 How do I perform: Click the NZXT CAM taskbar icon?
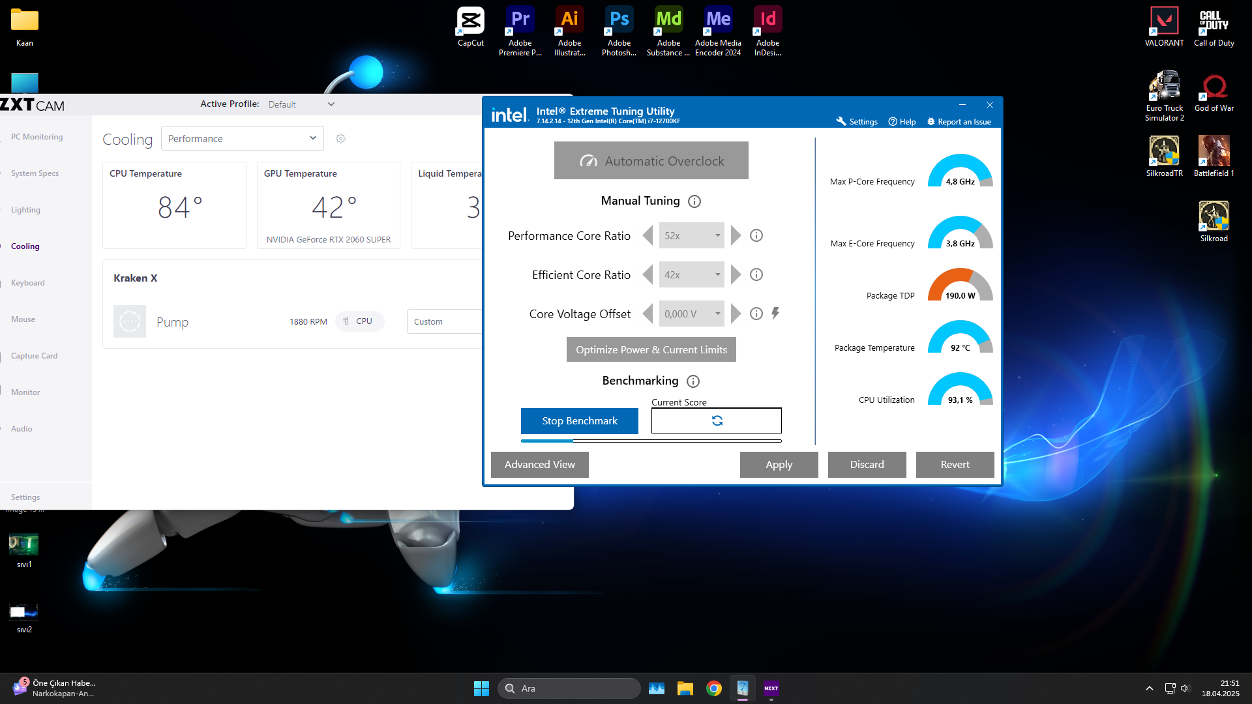[x=771, y=688]
